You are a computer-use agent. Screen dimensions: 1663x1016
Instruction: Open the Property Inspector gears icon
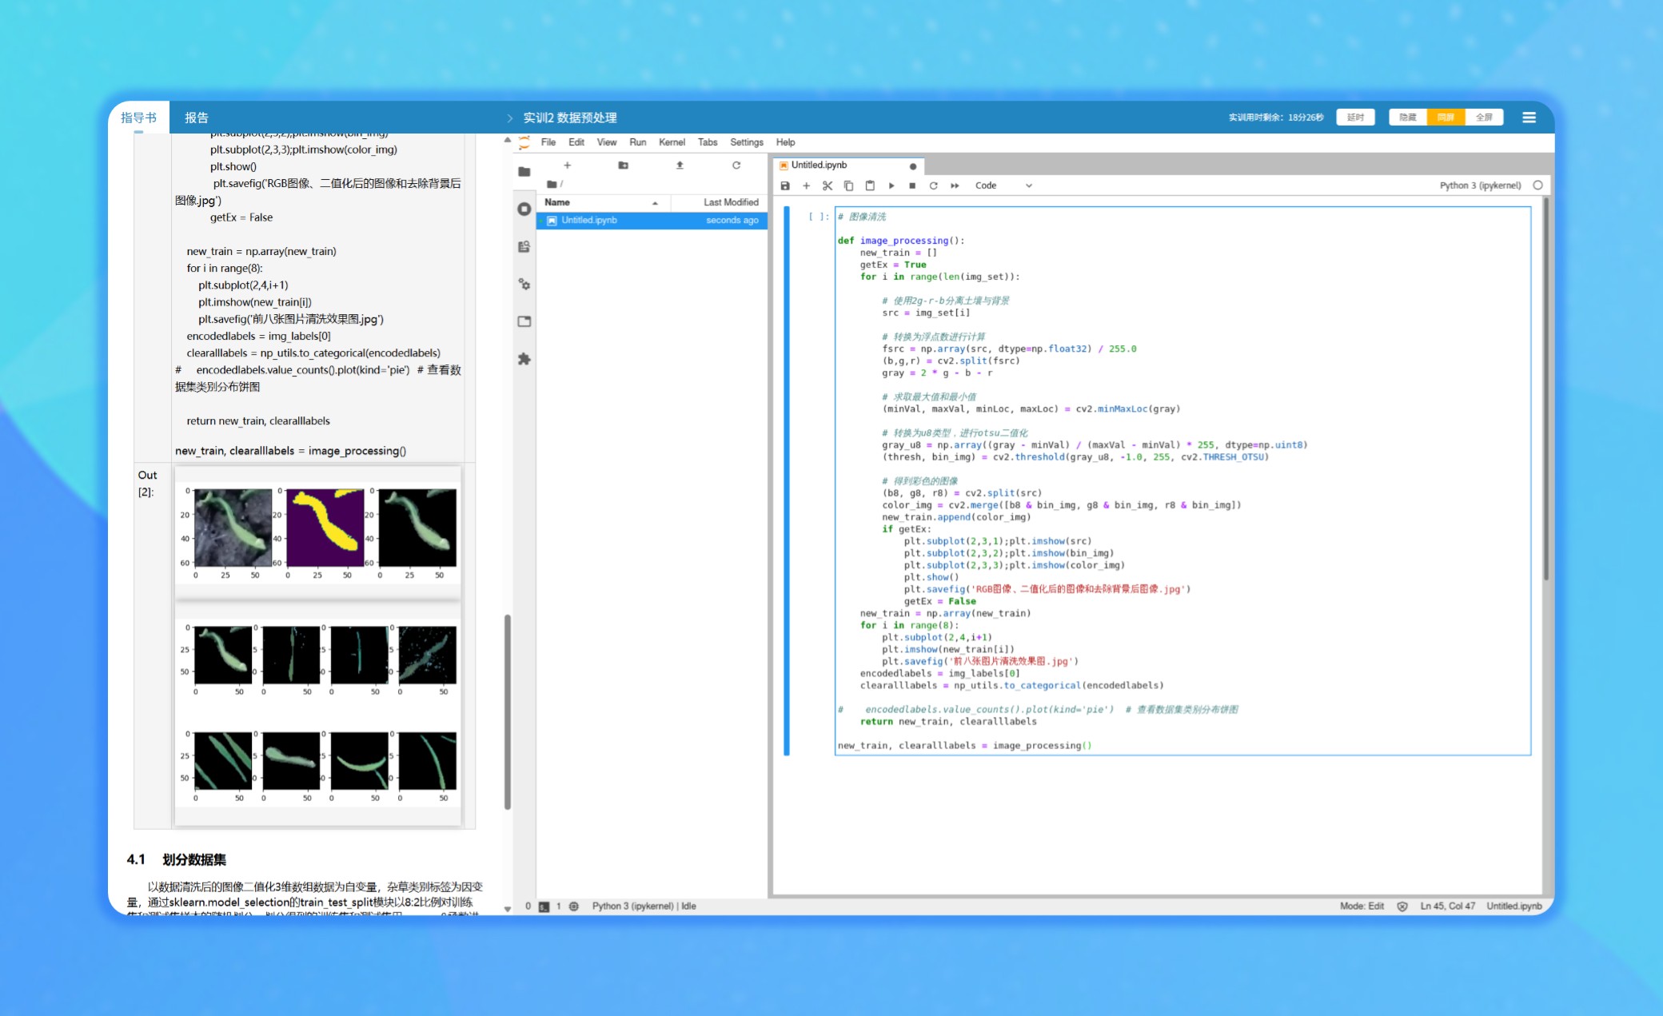[524, 285]
